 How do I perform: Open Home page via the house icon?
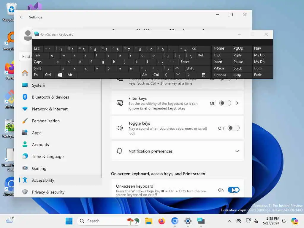(x=25, y=73)
